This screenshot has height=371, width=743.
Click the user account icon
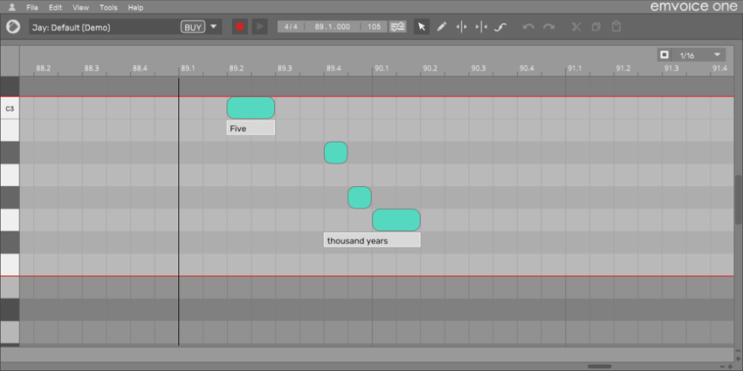click(x=13, y=7)
